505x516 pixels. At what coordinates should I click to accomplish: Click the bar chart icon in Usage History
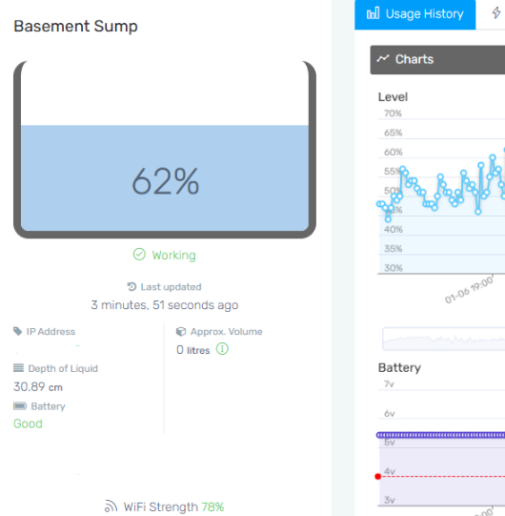[x=373, y=13]
